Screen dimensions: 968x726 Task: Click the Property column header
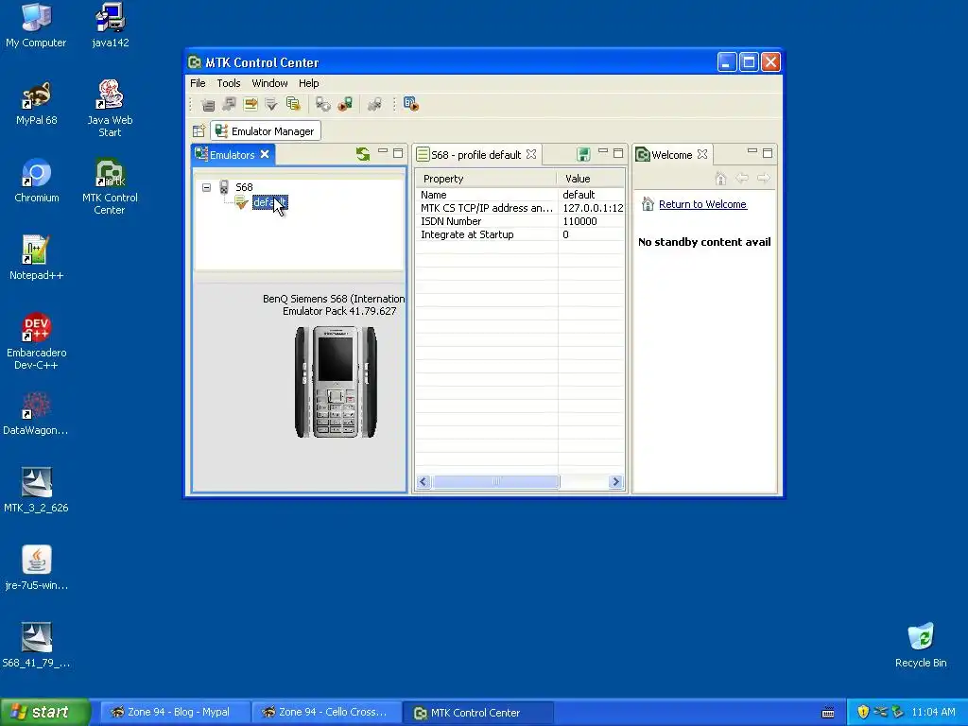pos(486,179)
